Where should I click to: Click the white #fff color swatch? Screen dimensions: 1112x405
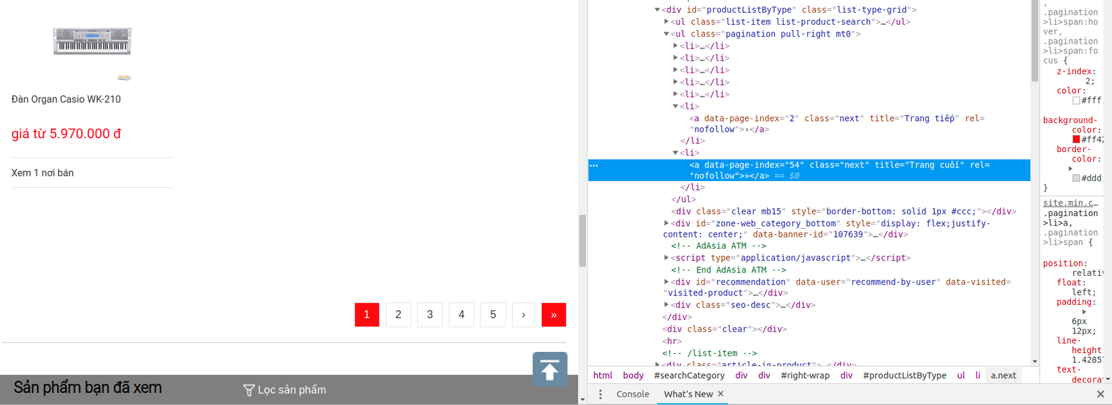[x=1076, y=100]
